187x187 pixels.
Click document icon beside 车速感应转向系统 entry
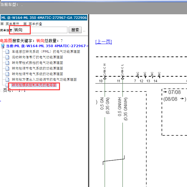click(7, 52)
